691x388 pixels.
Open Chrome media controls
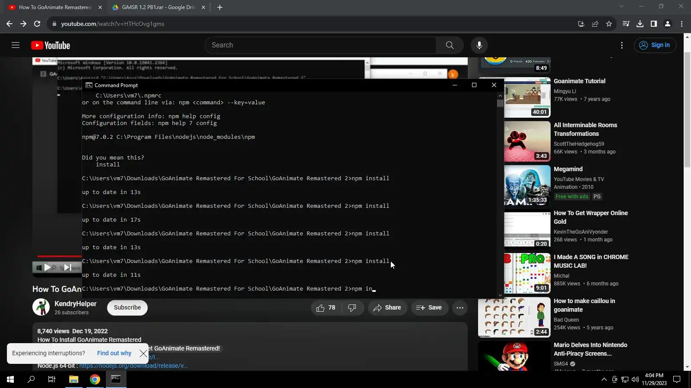626,24
